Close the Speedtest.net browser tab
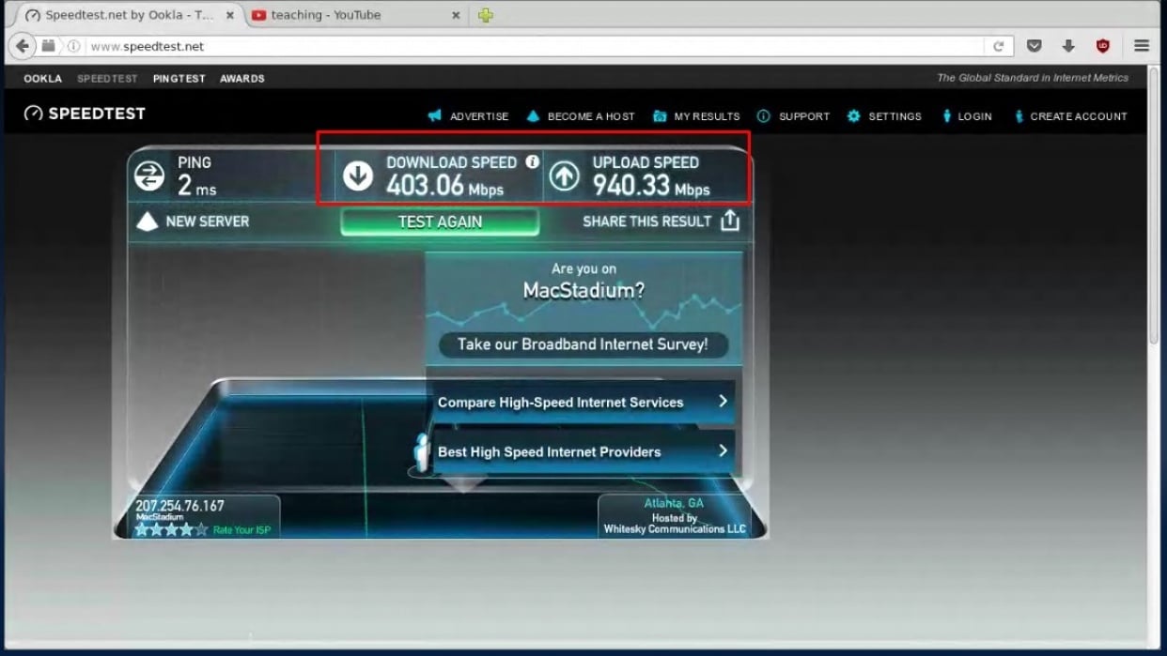This screenshot has width=1167, height=656. pyautogui.click(x=230, y=15)
